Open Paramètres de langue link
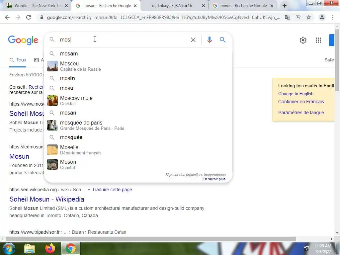 tap(301, 113)
